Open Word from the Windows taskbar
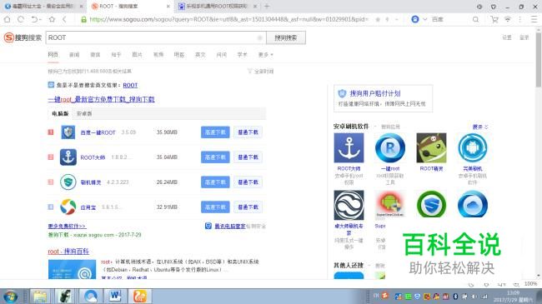542x304 pixels. (115, 296)
